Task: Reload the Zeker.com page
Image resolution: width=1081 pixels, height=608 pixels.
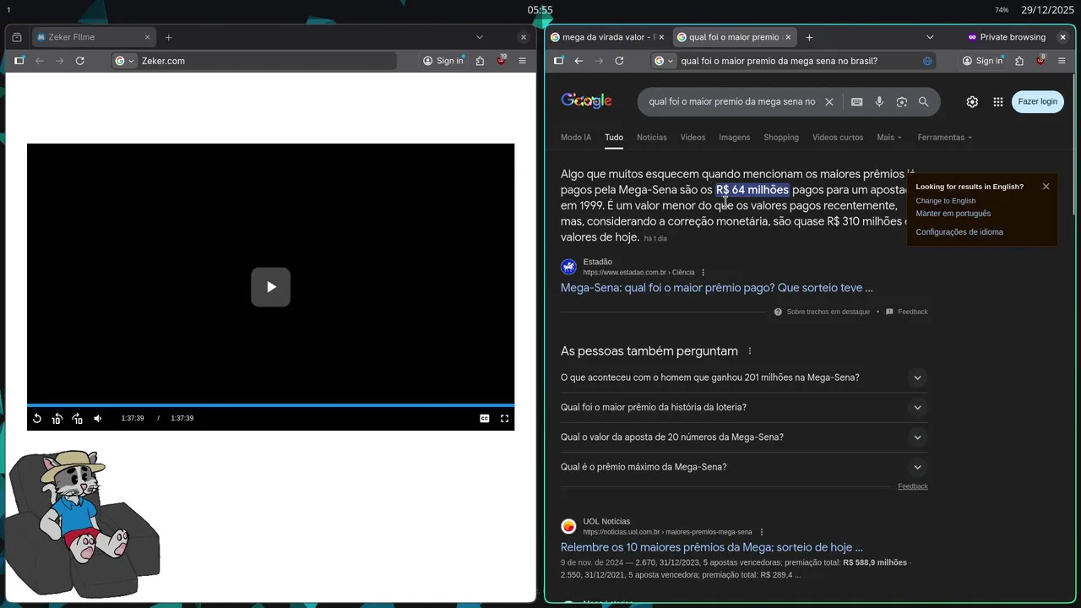Action: (x=80, y=61)
